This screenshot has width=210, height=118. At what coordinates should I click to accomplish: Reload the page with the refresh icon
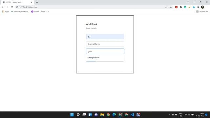pos(12,7)
